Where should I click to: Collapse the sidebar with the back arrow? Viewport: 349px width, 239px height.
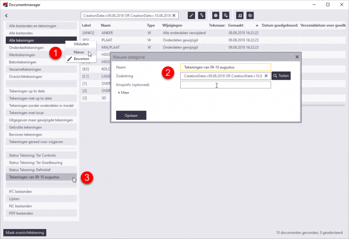pos(7,16)
